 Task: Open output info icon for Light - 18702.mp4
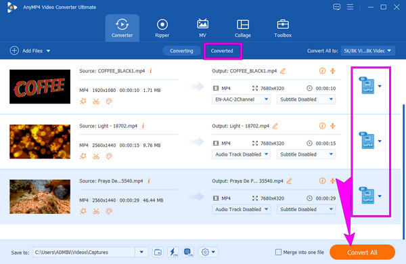point(322,126)
